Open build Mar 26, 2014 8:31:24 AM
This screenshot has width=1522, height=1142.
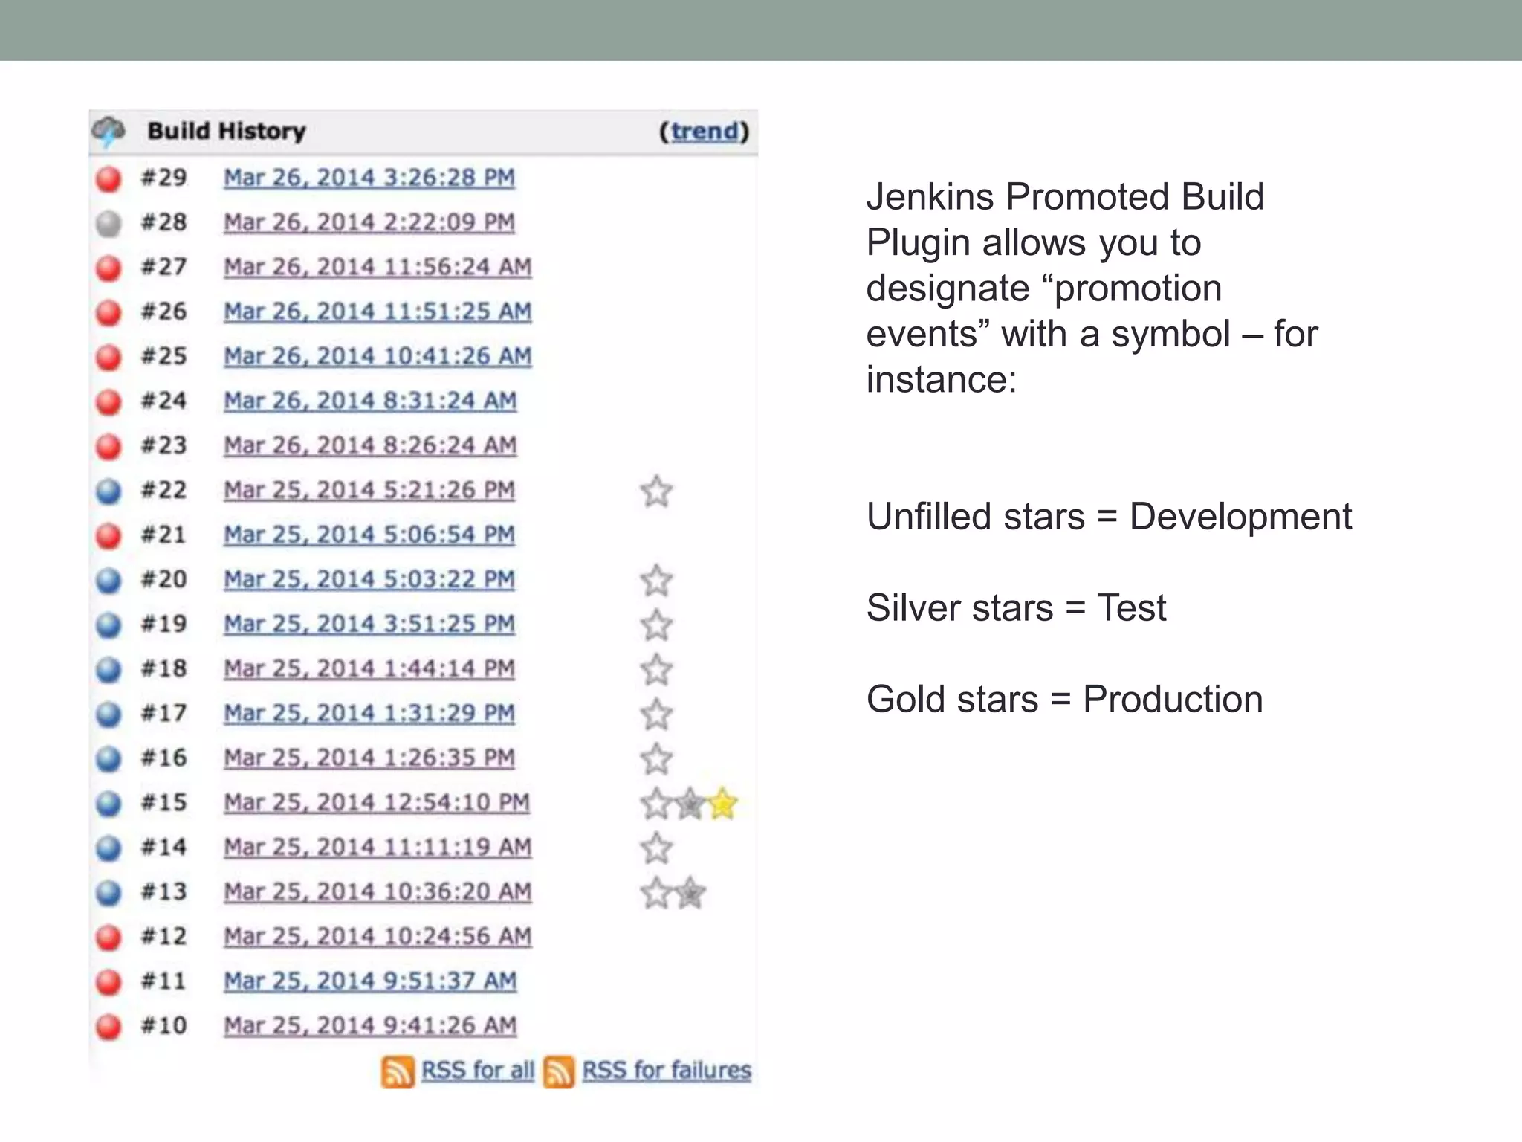(370, 401)
